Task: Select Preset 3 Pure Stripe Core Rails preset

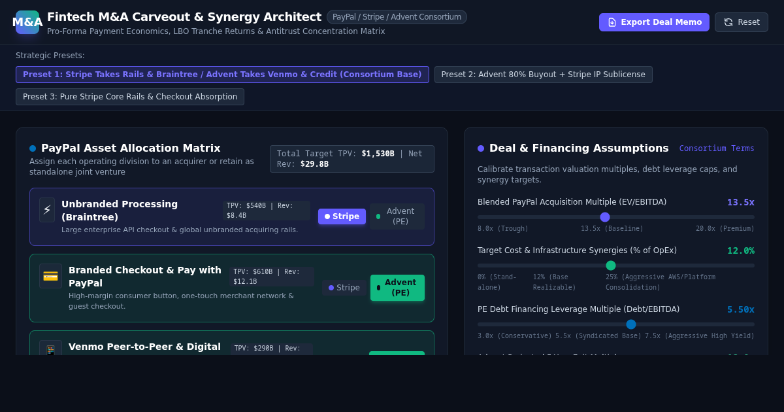Action: click(130, 97)
